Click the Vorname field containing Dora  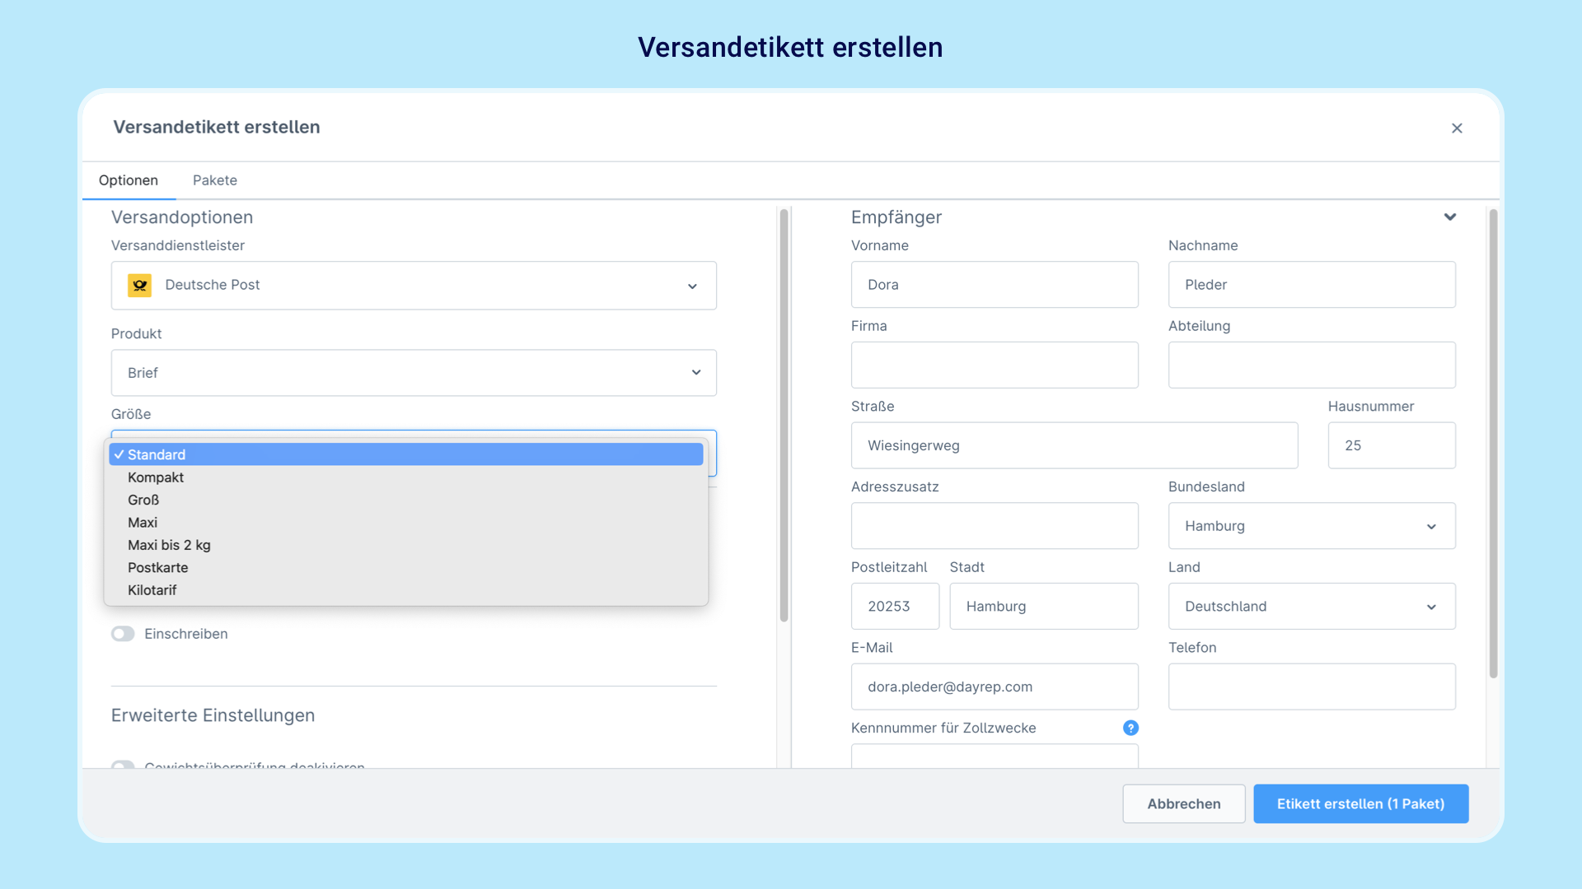(x=995, y=285)
